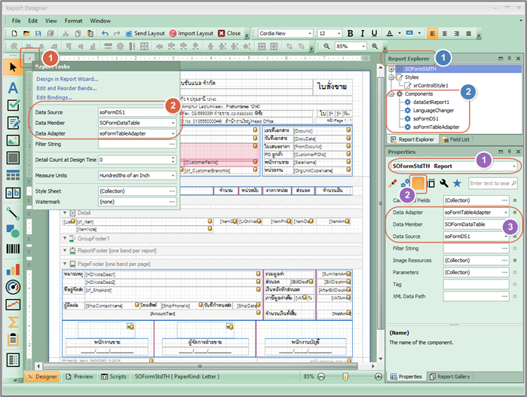Click the Import Layout button
Screen dimensions: 527x397
[x=191, y=34]
